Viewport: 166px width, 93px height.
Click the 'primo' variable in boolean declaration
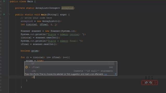35,51
